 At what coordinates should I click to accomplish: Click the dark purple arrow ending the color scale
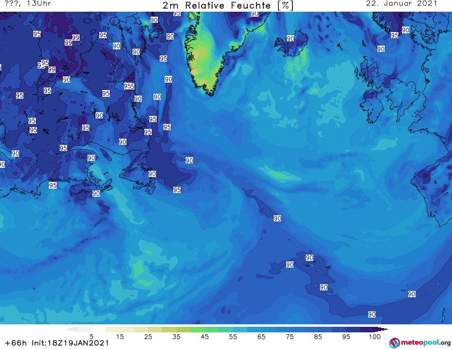pos(381,329)
